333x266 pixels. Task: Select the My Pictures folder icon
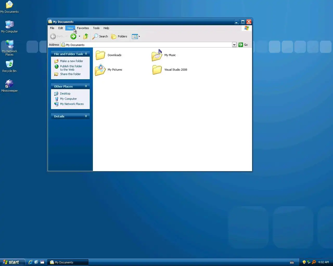point(100,70)
